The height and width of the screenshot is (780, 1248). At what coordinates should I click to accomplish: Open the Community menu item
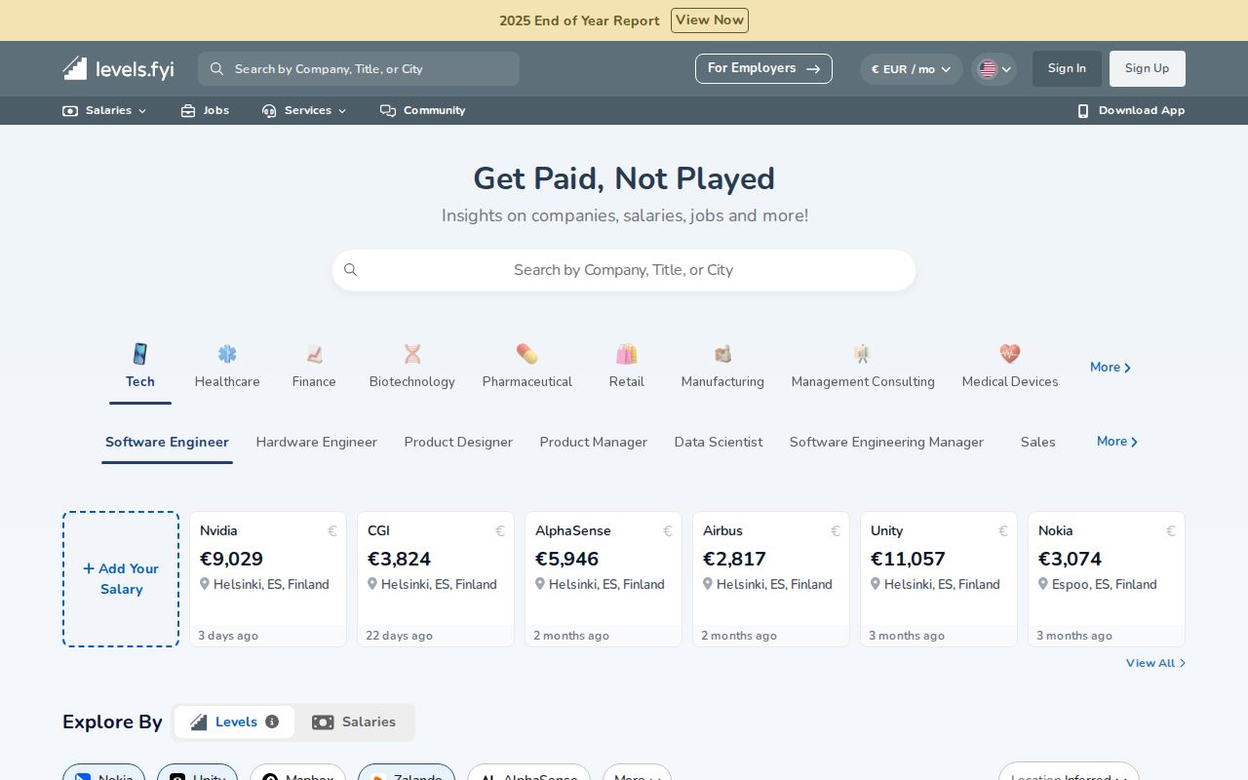(422, 110)
